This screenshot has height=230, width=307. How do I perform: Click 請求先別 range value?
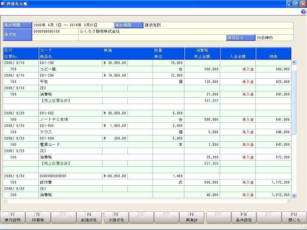click(153, 25)
